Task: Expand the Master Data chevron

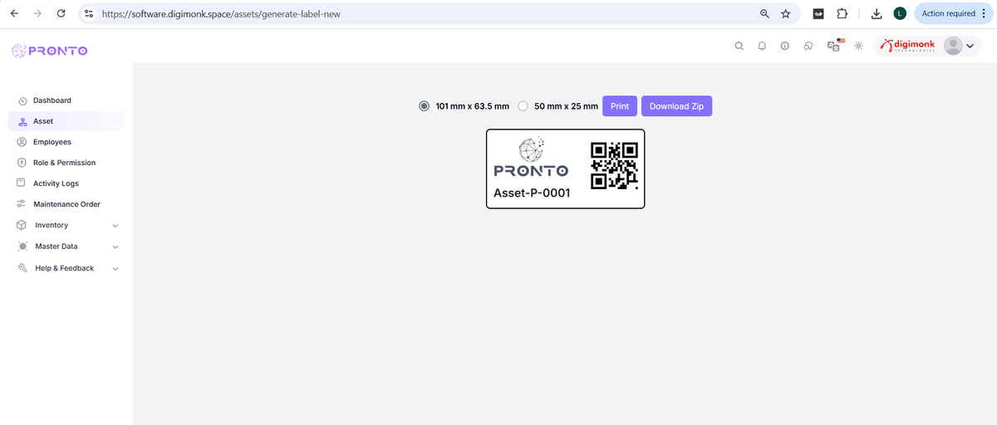Action: (115, 247)
